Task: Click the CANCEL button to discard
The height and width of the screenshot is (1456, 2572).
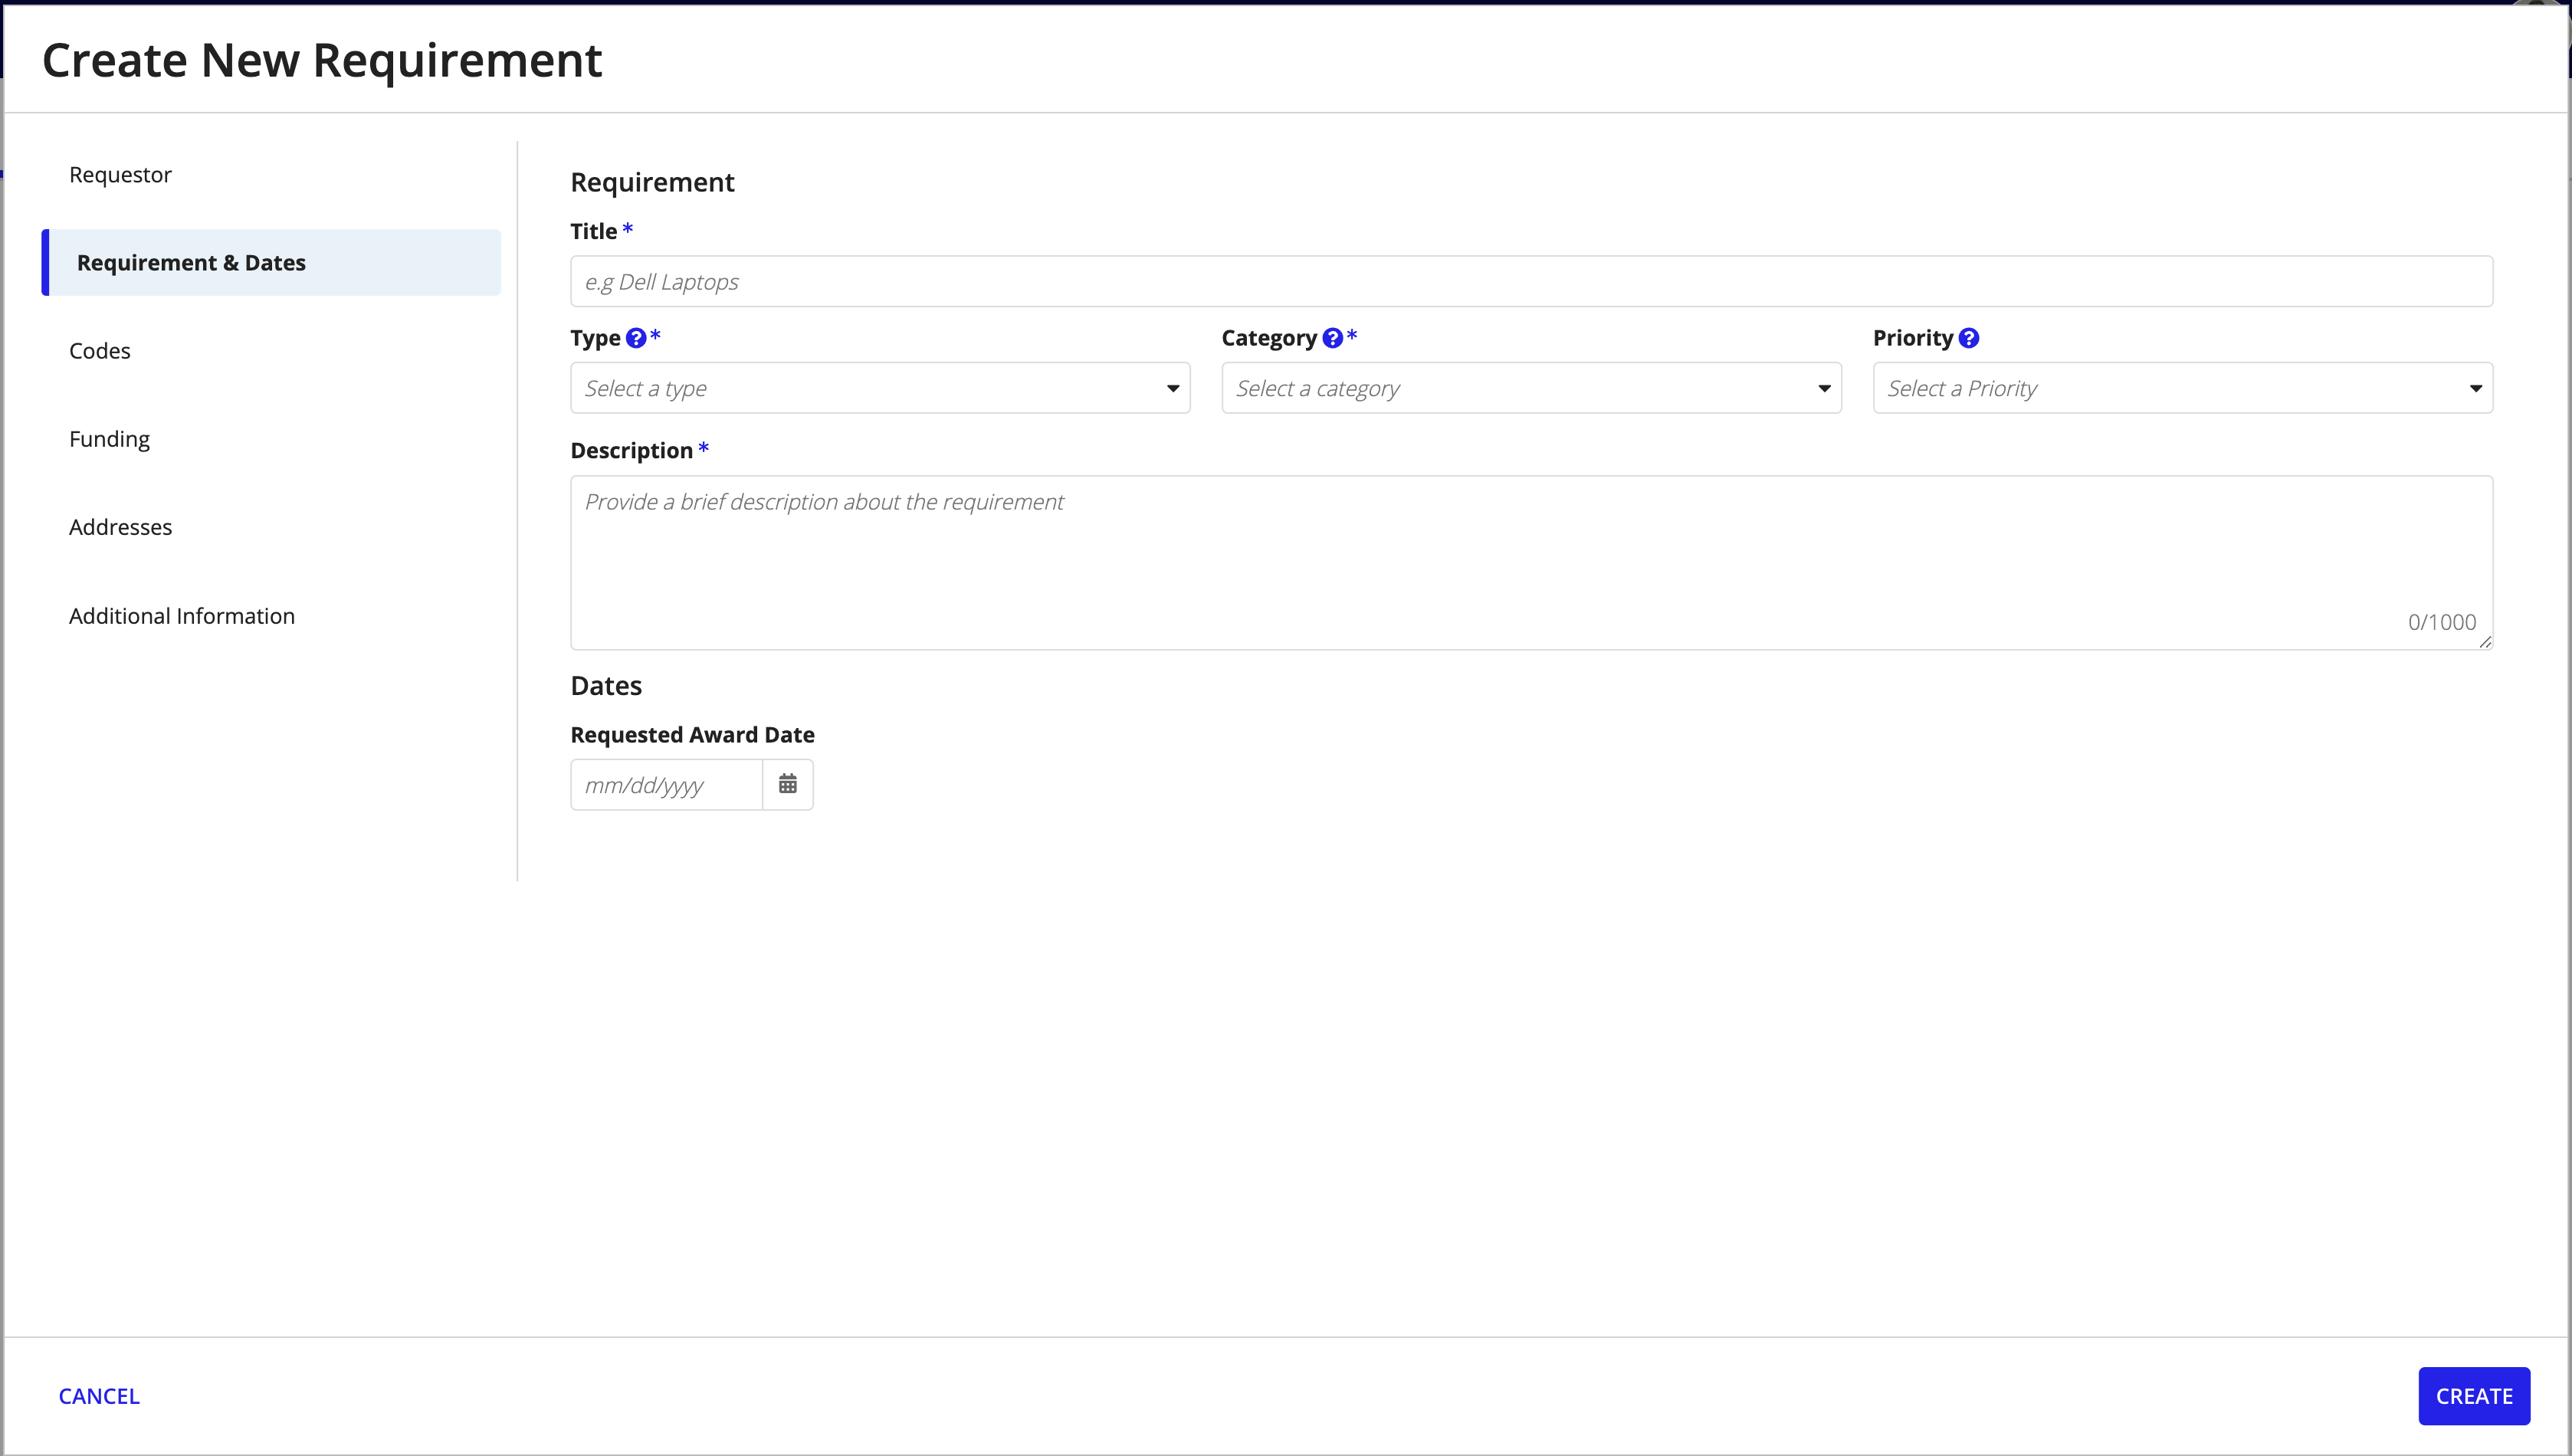Action: point(99,1394)
